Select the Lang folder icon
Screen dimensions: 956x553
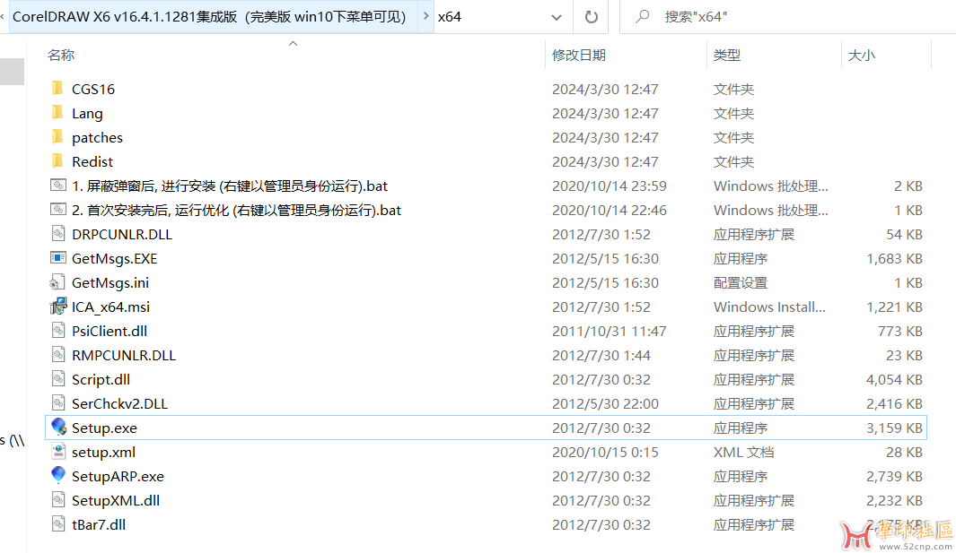point(57,113)
